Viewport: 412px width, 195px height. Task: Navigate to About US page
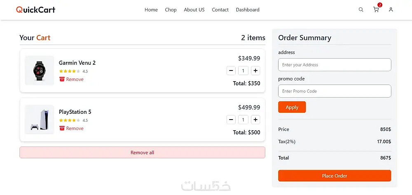(x=194, y=10)
